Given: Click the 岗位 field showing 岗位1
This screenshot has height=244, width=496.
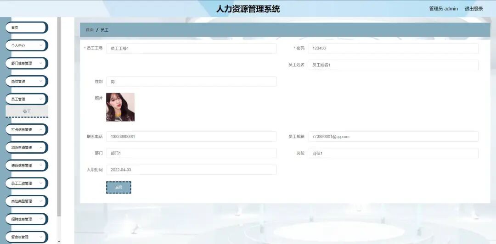Looking at the screenshot, I should click(x=393, y=153).
